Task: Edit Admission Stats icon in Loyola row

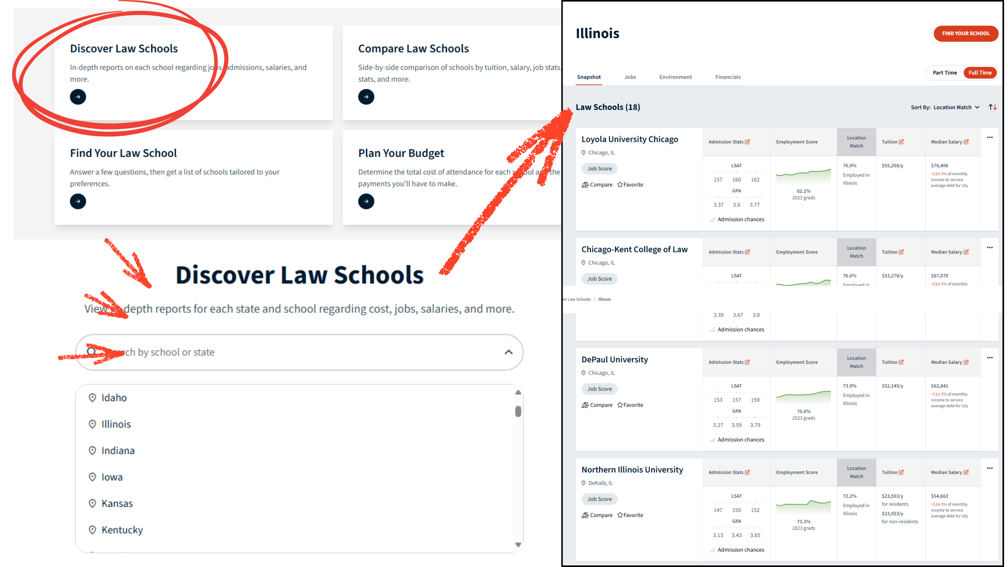Action: pyautogui.click(x=747, y=142)
